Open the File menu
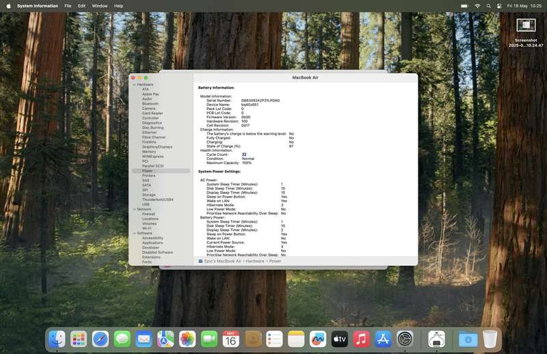This screenshot has height=354, width=547. (68, 6)
